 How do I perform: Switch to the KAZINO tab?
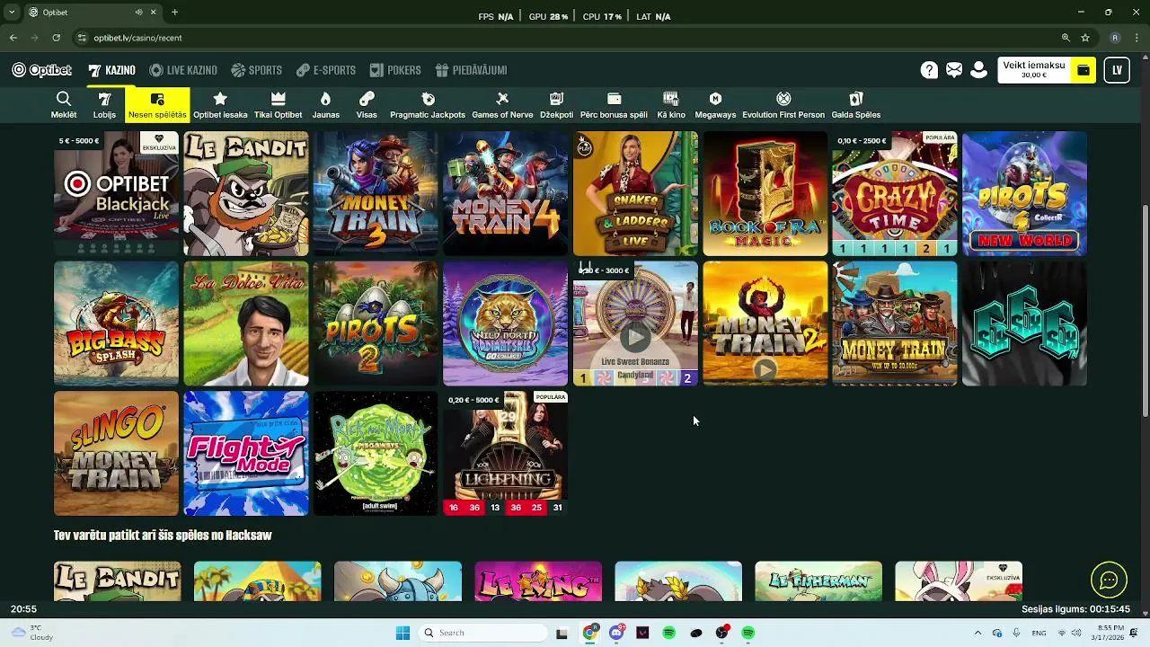click(x=111, y=70)
